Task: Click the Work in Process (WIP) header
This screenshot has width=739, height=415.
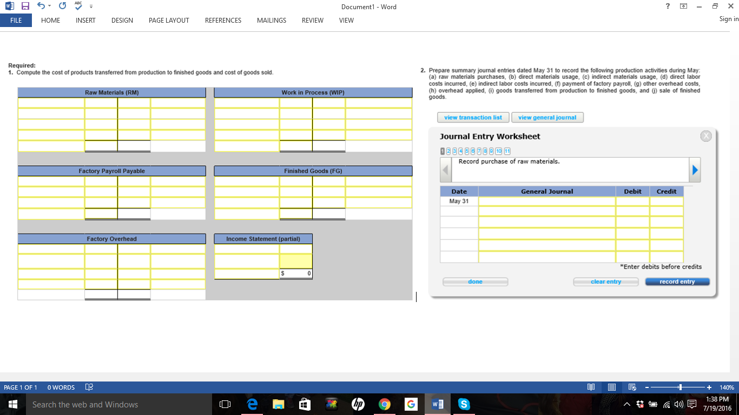Action: 313,93
